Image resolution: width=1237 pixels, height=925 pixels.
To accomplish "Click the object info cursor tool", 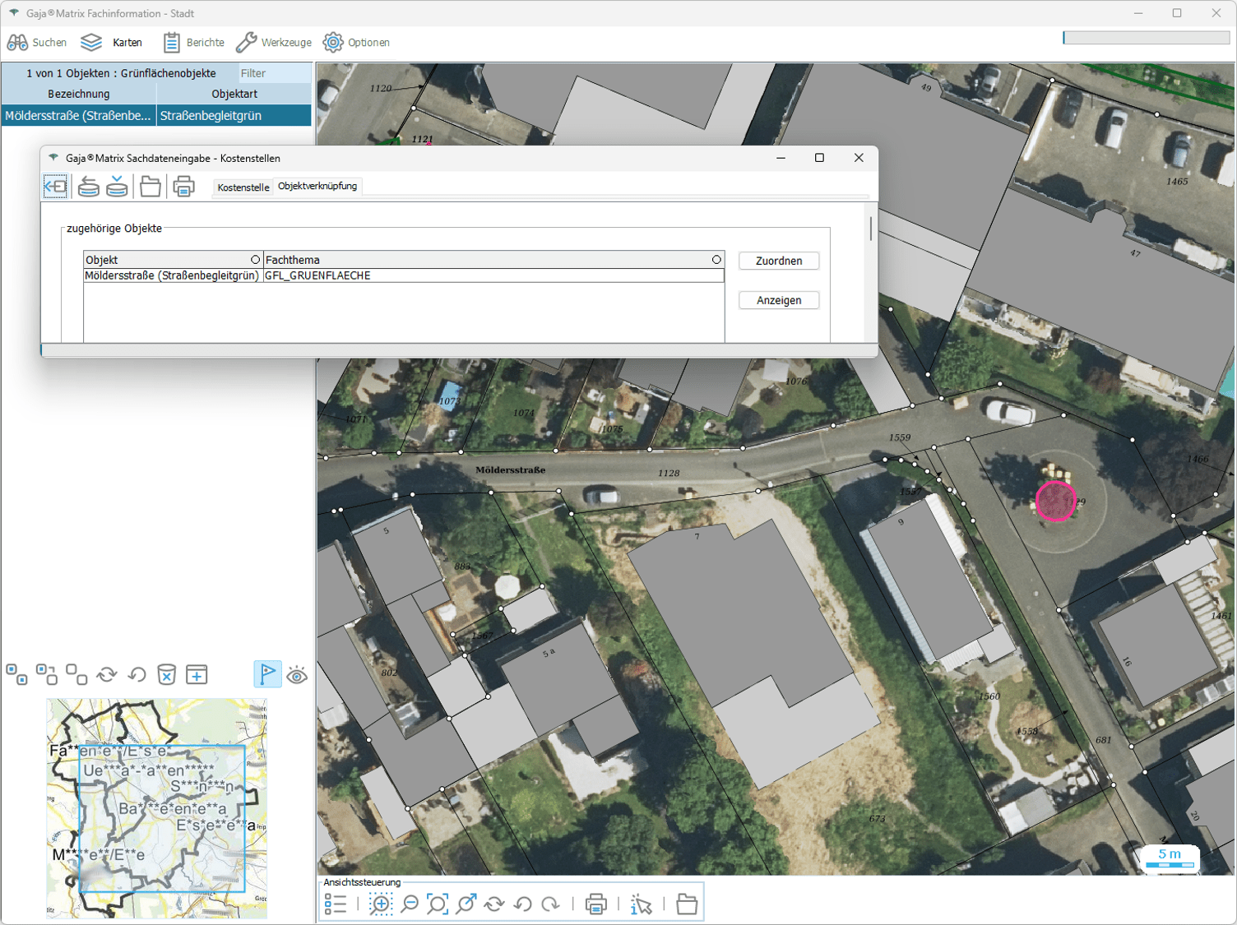I will [x=641, y=904].
